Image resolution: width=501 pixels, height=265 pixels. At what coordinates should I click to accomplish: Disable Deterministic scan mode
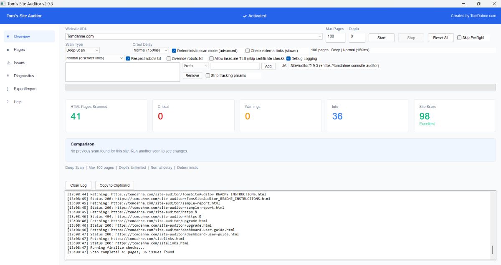tap(174, 50)
